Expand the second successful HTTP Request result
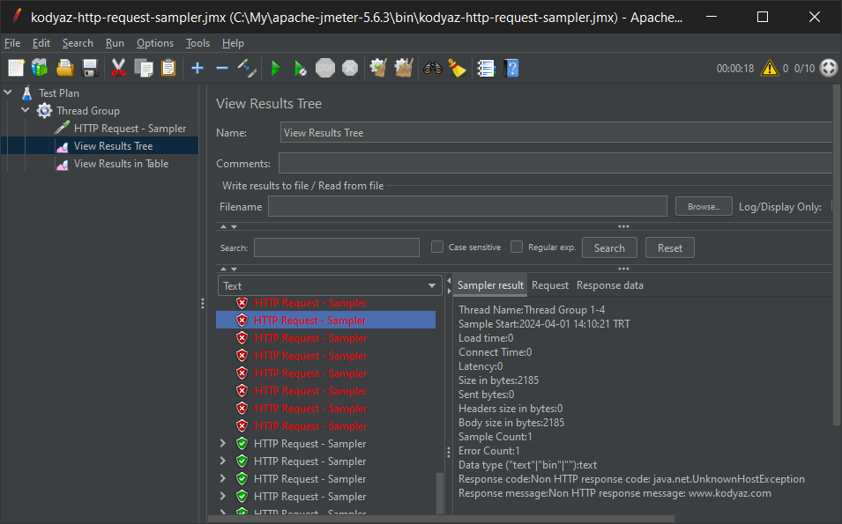Screen dimensions: 842x524 223,461
